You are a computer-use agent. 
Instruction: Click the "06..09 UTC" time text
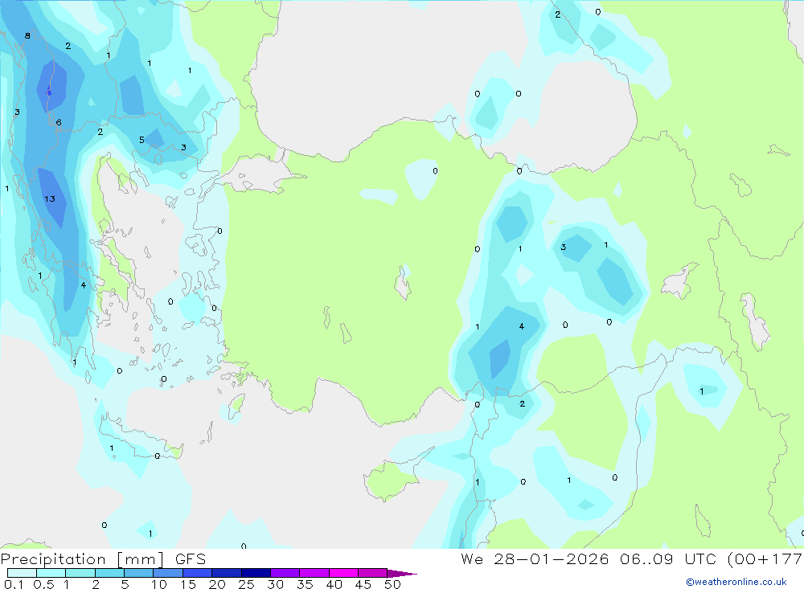pyautogui.click(x=668, y=558)
